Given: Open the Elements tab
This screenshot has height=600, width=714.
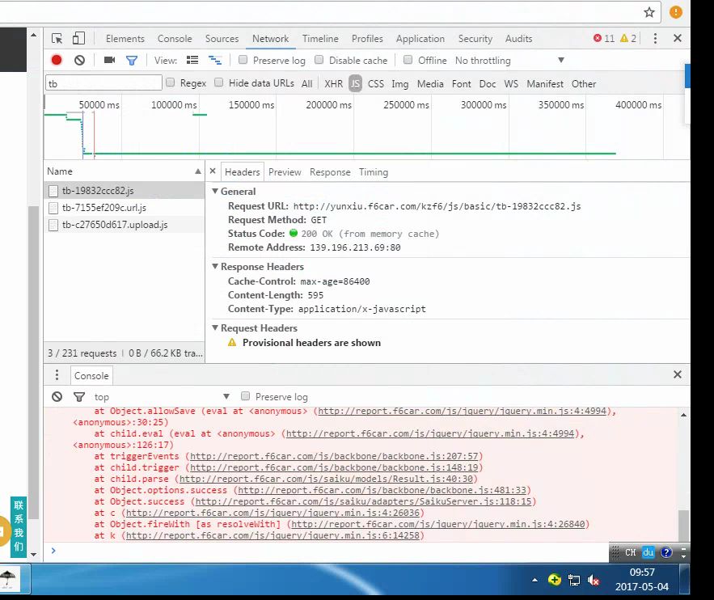Looking at the screenshot, I should 125,39.
